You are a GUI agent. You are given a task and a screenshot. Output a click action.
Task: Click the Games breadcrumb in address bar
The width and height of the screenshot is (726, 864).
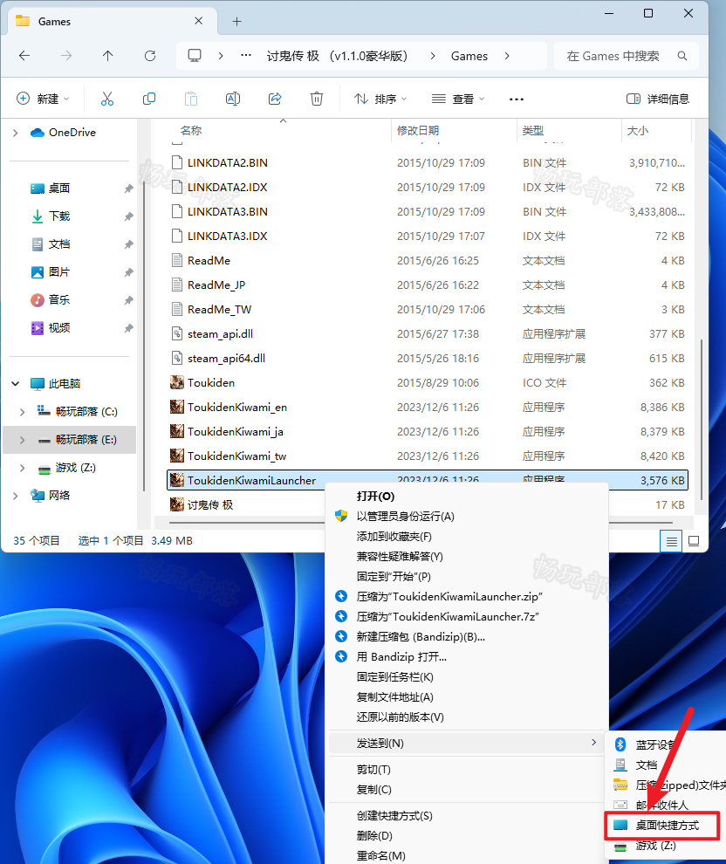point(469,56)
